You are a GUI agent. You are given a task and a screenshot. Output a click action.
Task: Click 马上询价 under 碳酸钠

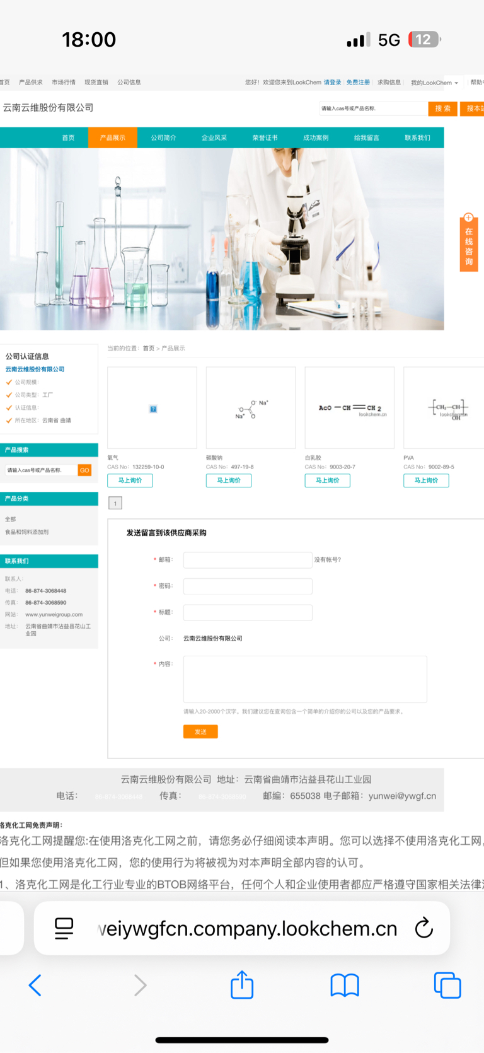[229, 480]
